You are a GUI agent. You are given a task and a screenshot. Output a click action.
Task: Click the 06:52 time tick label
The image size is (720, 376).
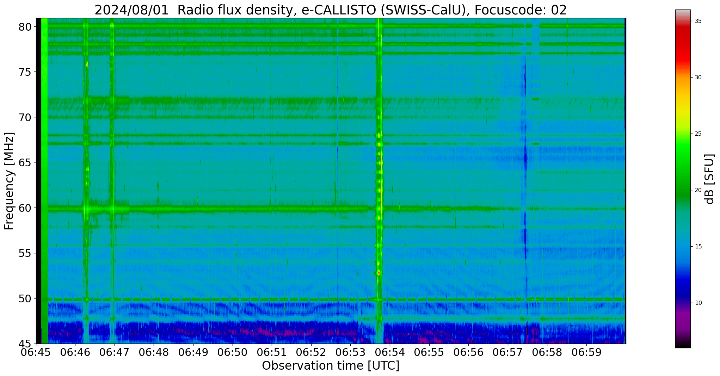[311, 352]
